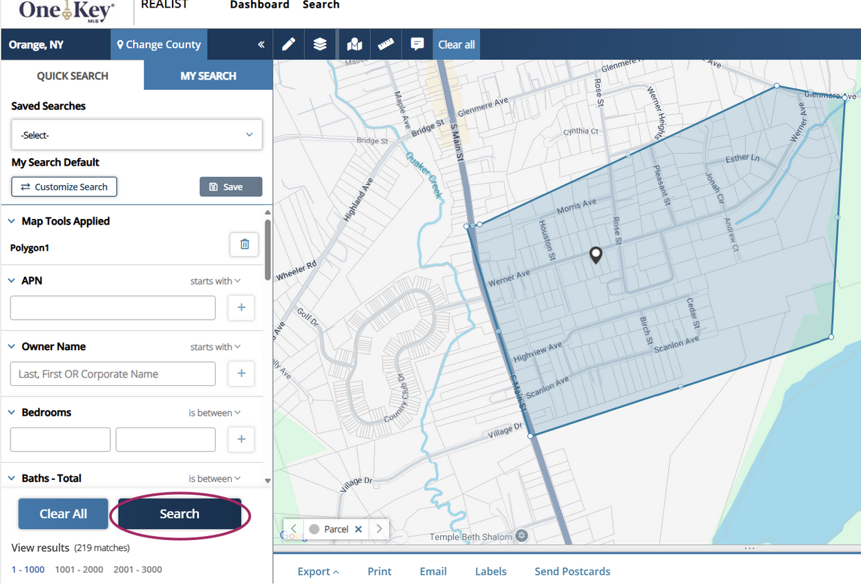Collapse the Bedrooms section
This screenshot has width=861, height=587.
click(12, 412)
